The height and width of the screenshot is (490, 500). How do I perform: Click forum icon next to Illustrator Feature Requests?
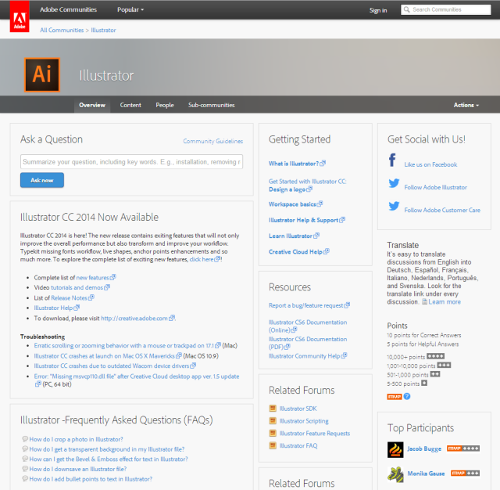pyautogui.click(x=273, y=433)
